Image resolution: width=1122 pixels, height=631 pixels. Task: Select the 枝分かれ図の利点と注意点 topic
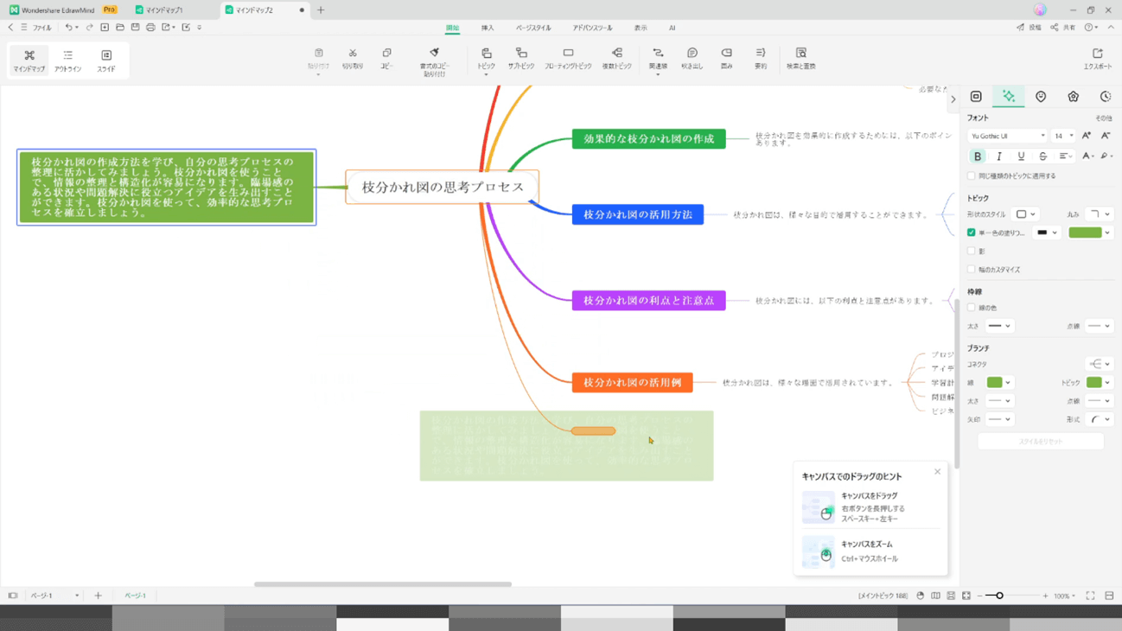[x=648, y=300]
